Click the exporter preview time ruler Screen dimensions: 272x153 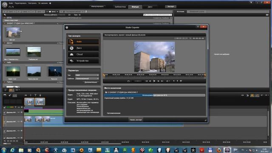[x=154, y=75]
